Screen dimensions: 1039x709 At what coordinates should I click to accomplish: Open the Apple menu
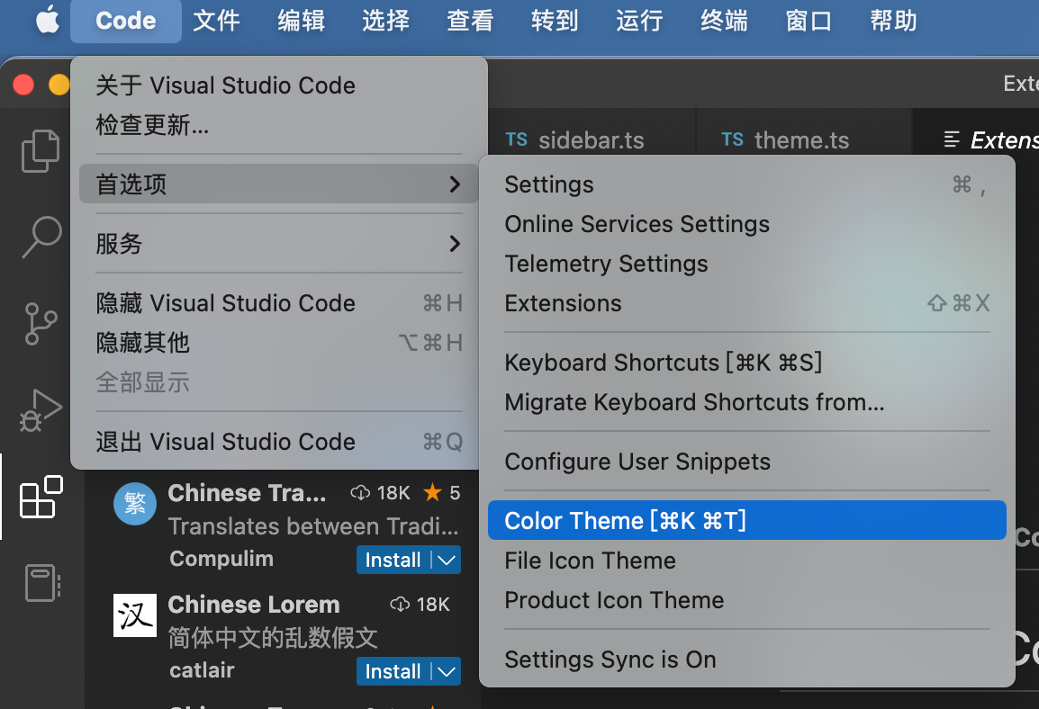tap(47, 21)
